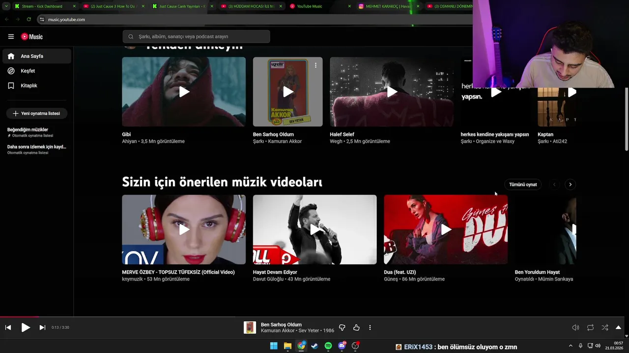Open Chrome from the taskbar
Screen dimensions: 629x353
(301, 346)
